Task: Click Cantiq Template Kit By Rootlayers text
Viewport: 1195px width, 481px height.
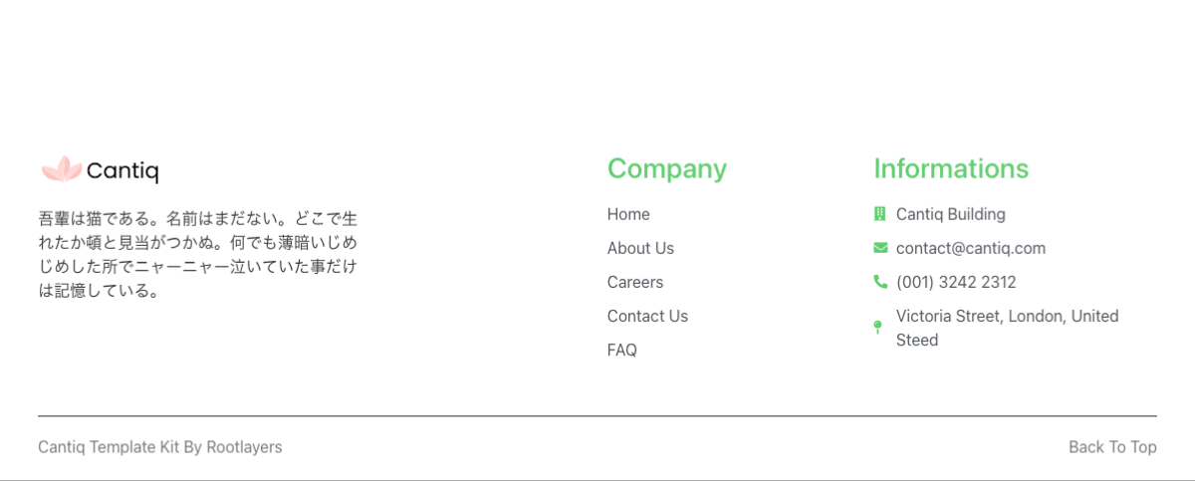Action: (x=160, y=447)
